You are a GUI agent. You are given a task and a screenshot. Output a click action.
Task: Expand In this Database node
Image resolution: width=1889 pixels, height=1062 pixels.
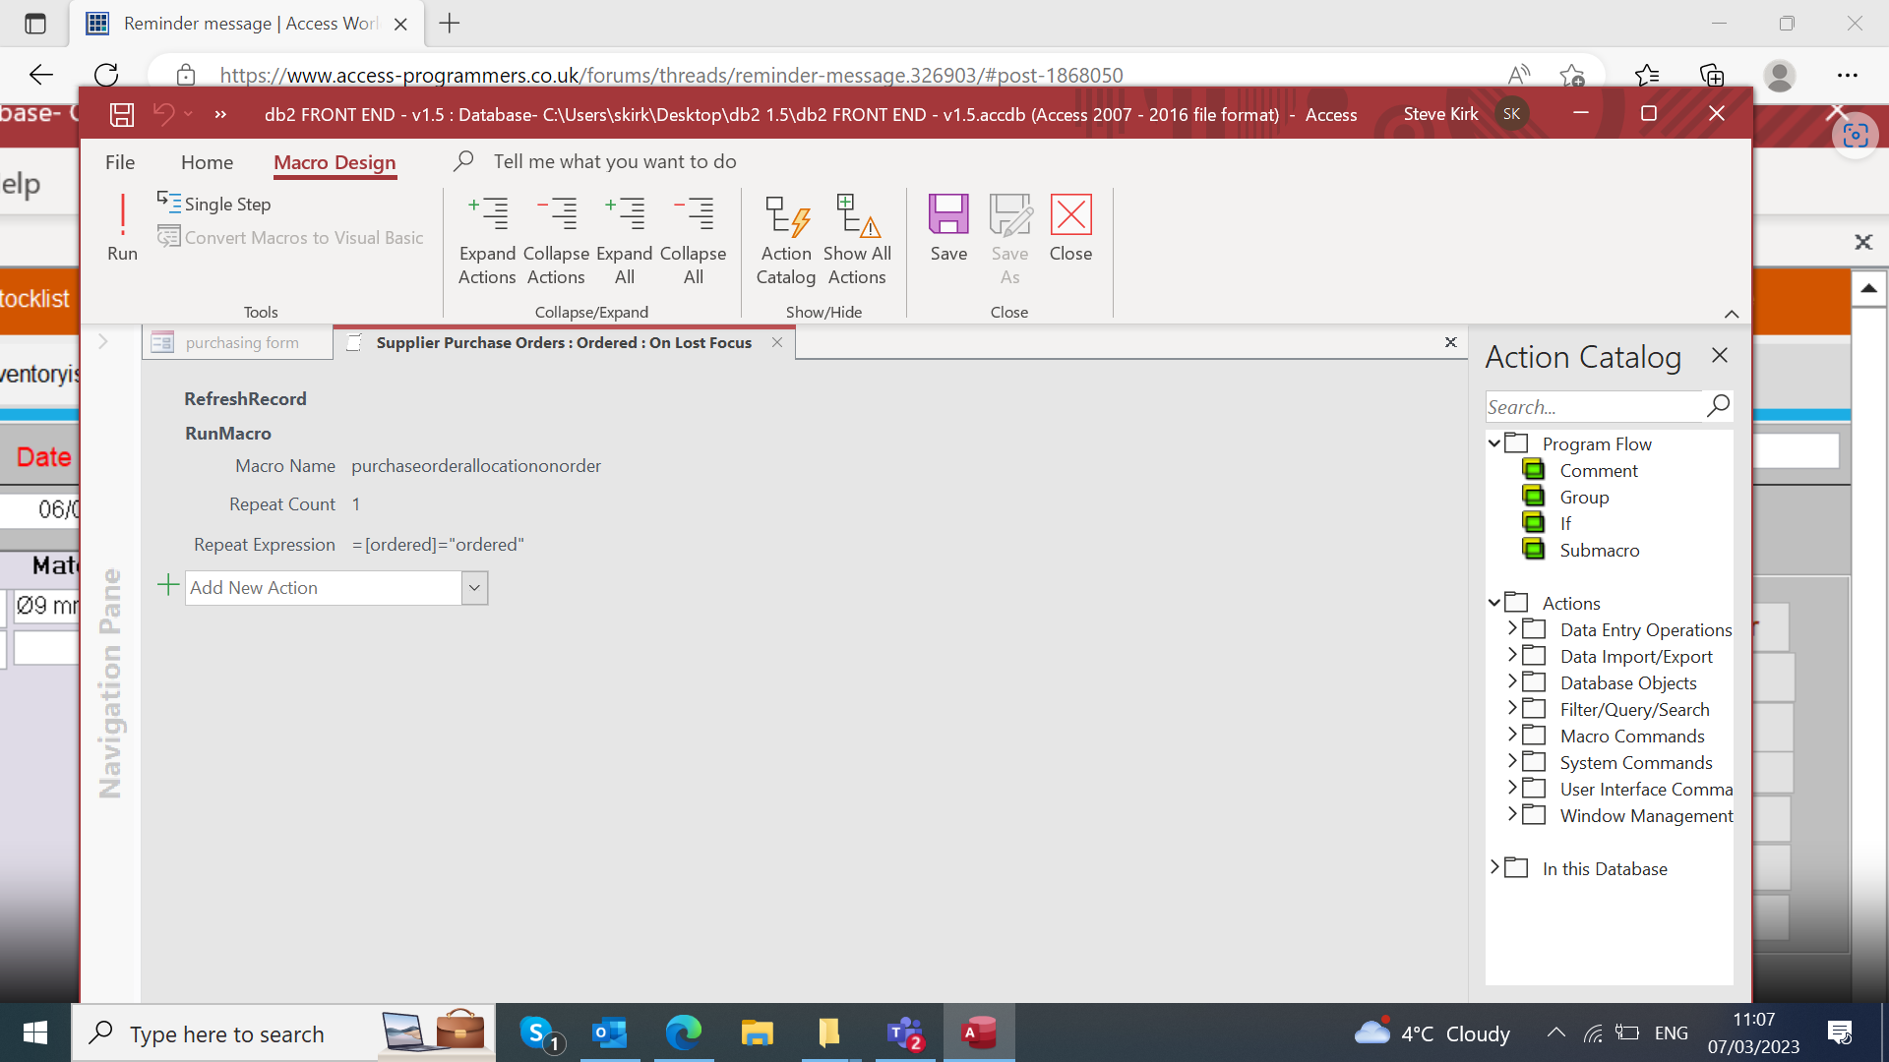1495,867
